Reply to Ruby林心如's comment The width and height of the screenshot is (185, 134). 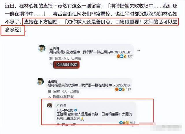coord(65,125)
